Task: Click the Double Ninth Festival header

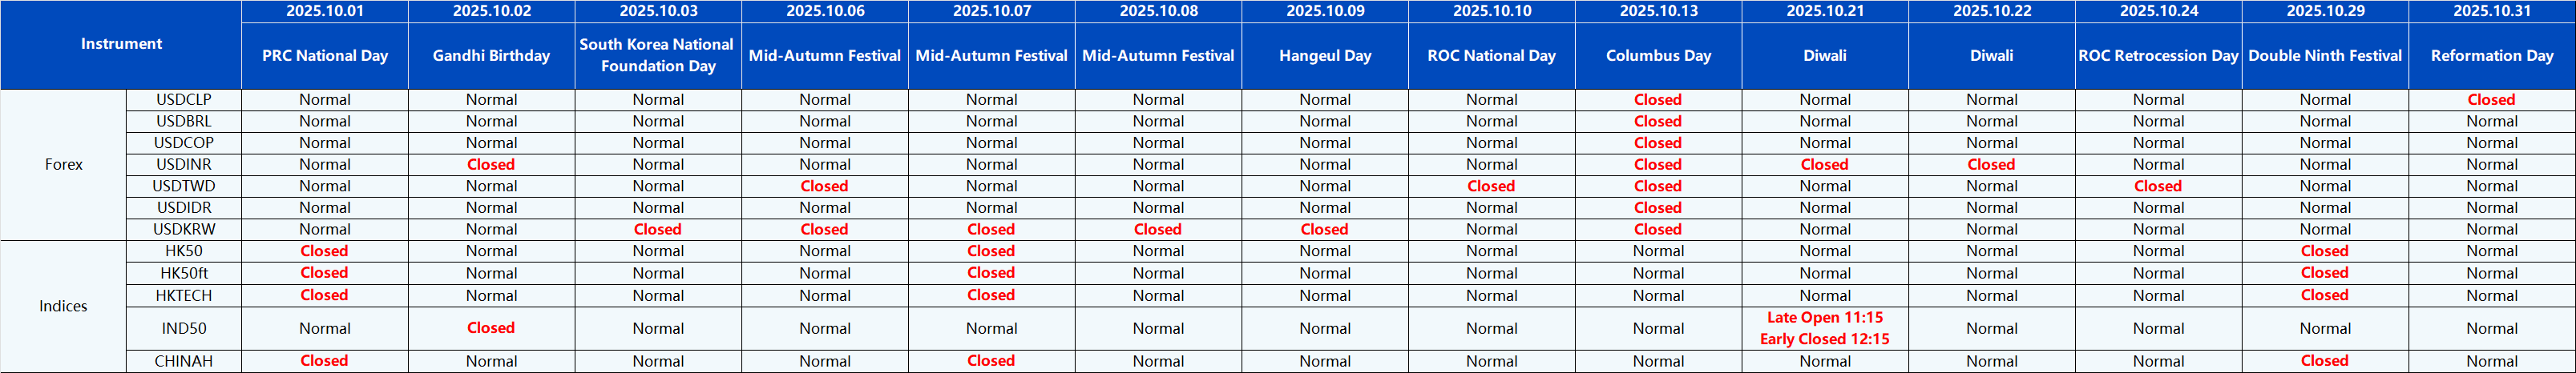Action: pyautogui.click(x=2325, y=56)
